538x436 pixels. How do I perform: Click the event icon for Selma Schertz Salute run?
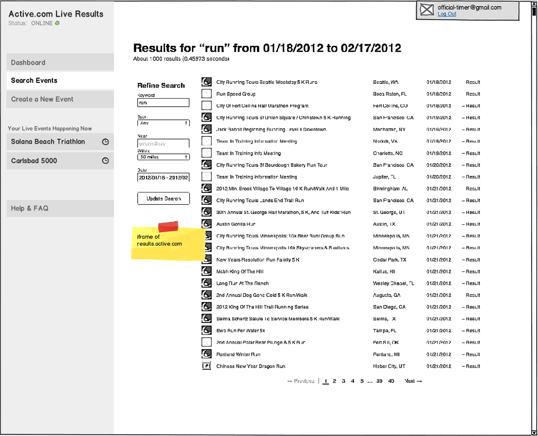coord(206,318)
